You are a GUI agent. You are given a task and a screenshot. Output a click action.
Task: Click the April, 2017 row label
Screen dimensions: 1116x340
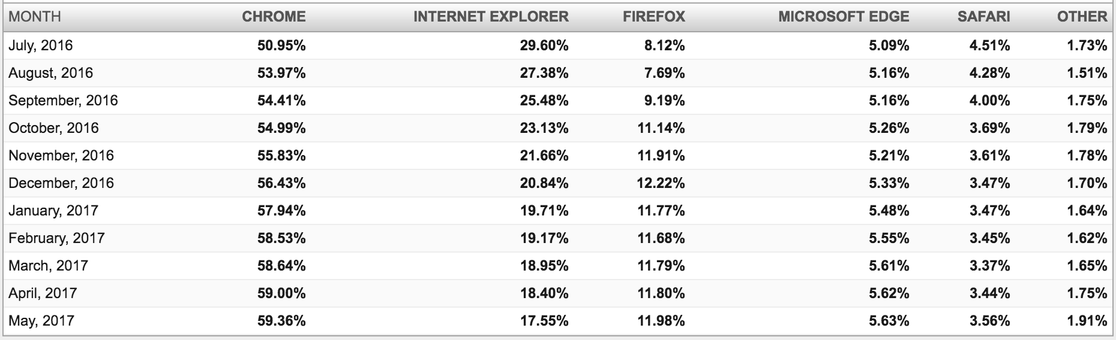click(43, 293)
